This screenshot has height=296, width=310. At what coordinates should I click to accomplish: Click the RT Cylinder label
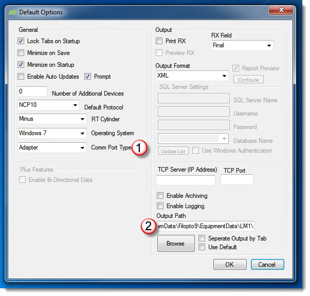tap(105, 119)
